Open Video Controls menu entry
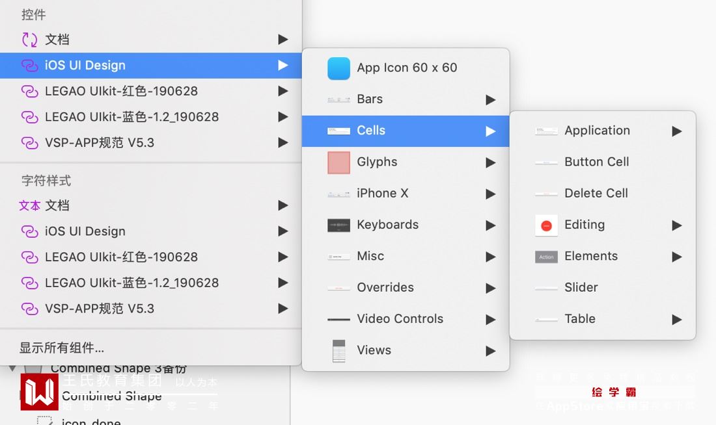716x425 pixels. 406,320
